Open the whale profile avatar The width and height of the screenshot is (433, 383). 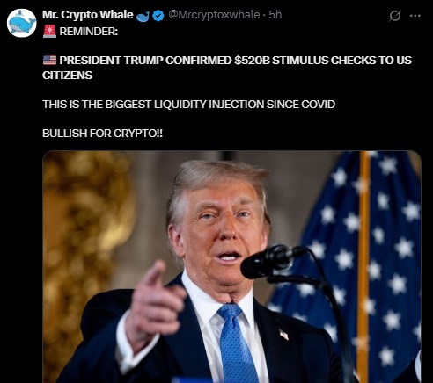pyautogui.click(x=22, y=23)
